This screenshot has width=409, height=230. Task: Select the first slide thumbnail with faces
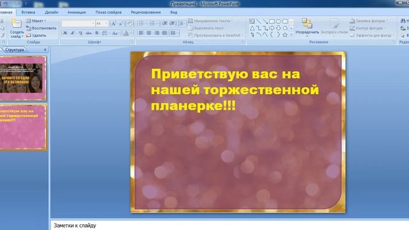point(23,78)
